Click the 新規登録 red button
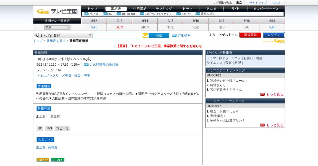The height and width of the screenshot is (166, 318). [250, 35]
